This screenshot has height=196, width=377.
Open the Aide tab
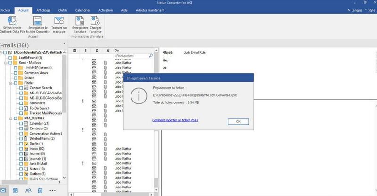click(x=124, y=10)
